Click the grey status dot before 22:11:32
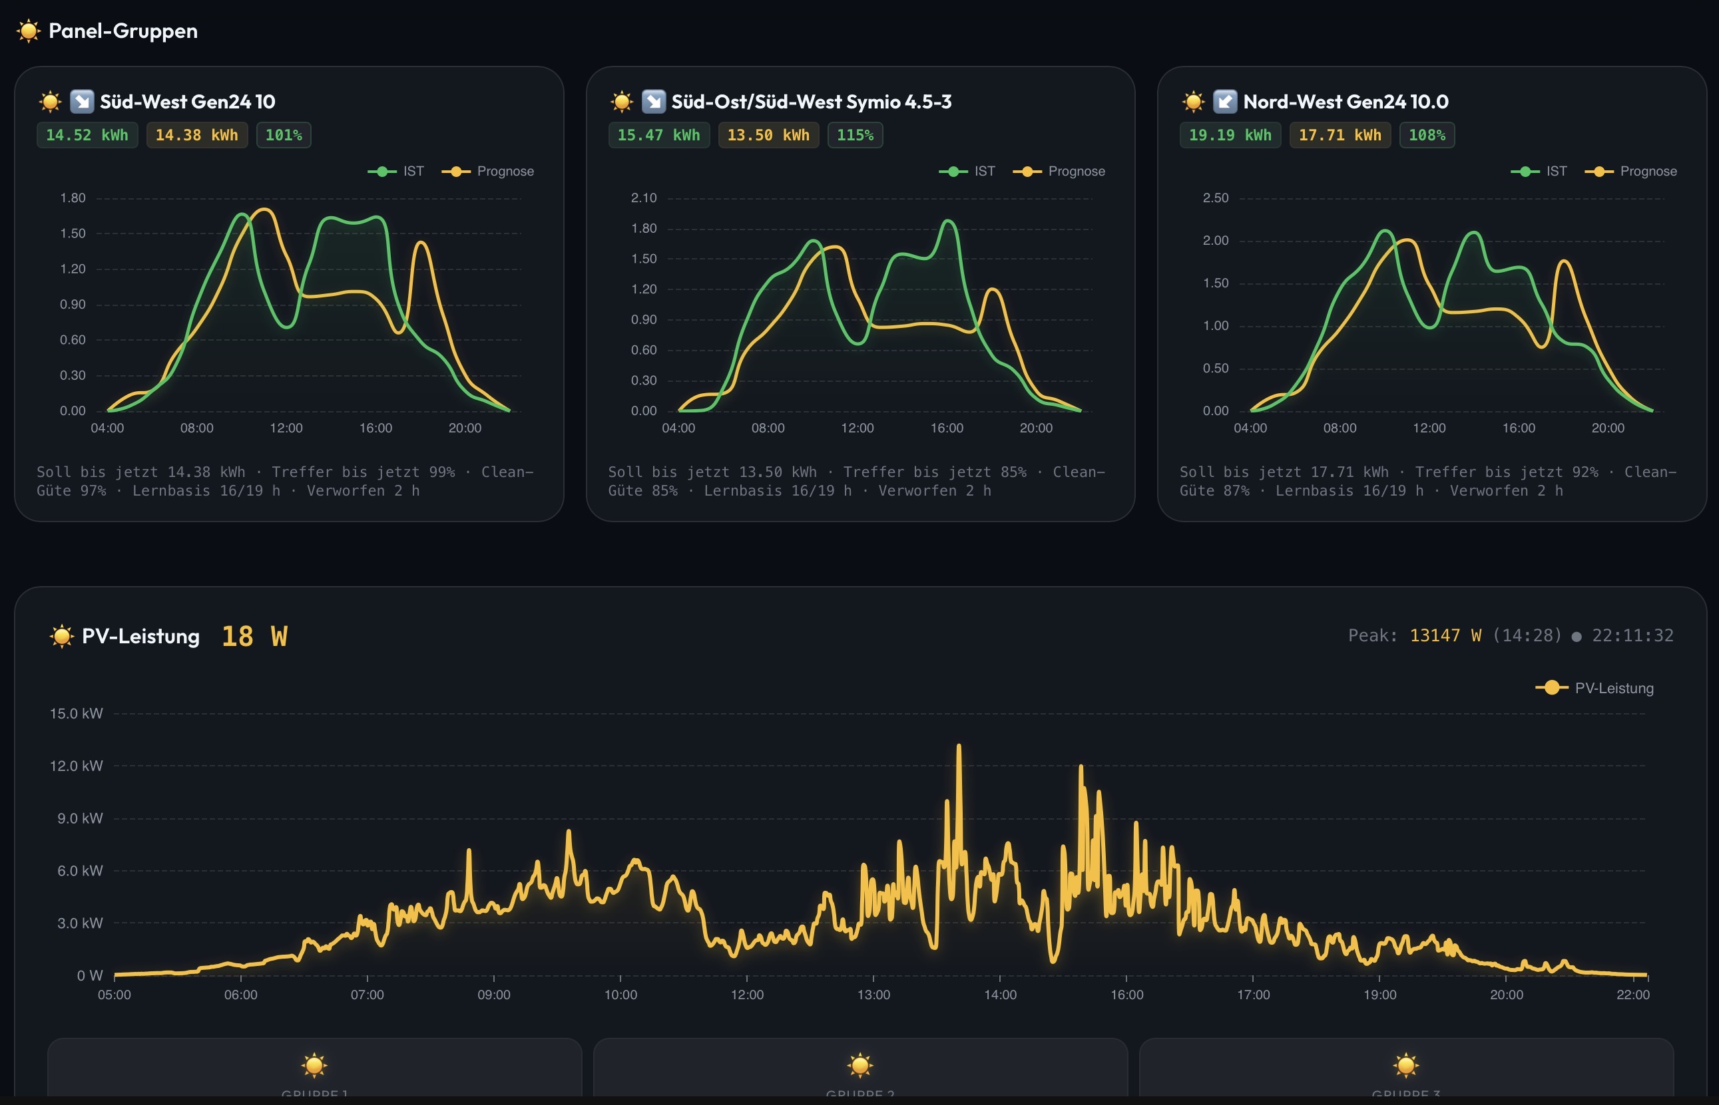1719x1105 pixels. tap(1576, 637)
